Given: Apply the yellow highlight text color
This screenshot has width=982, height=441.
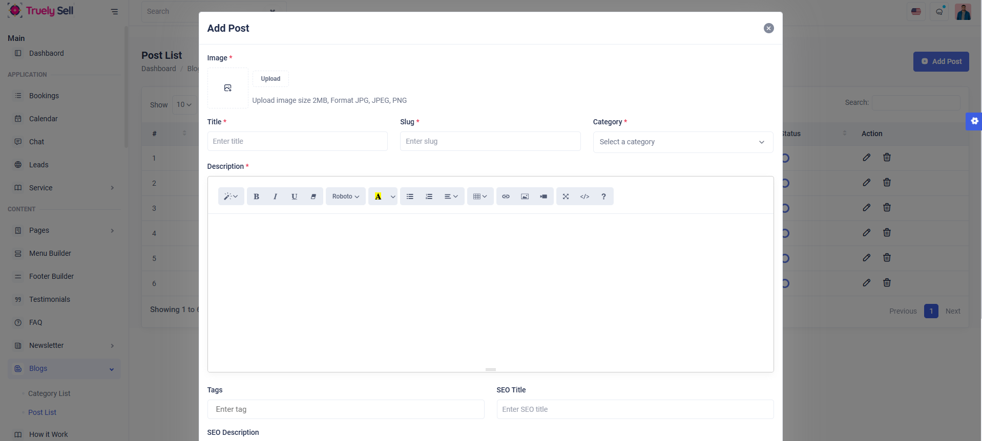Looking at the screenshot, I should pyautogui.click(x=378, y=196).
